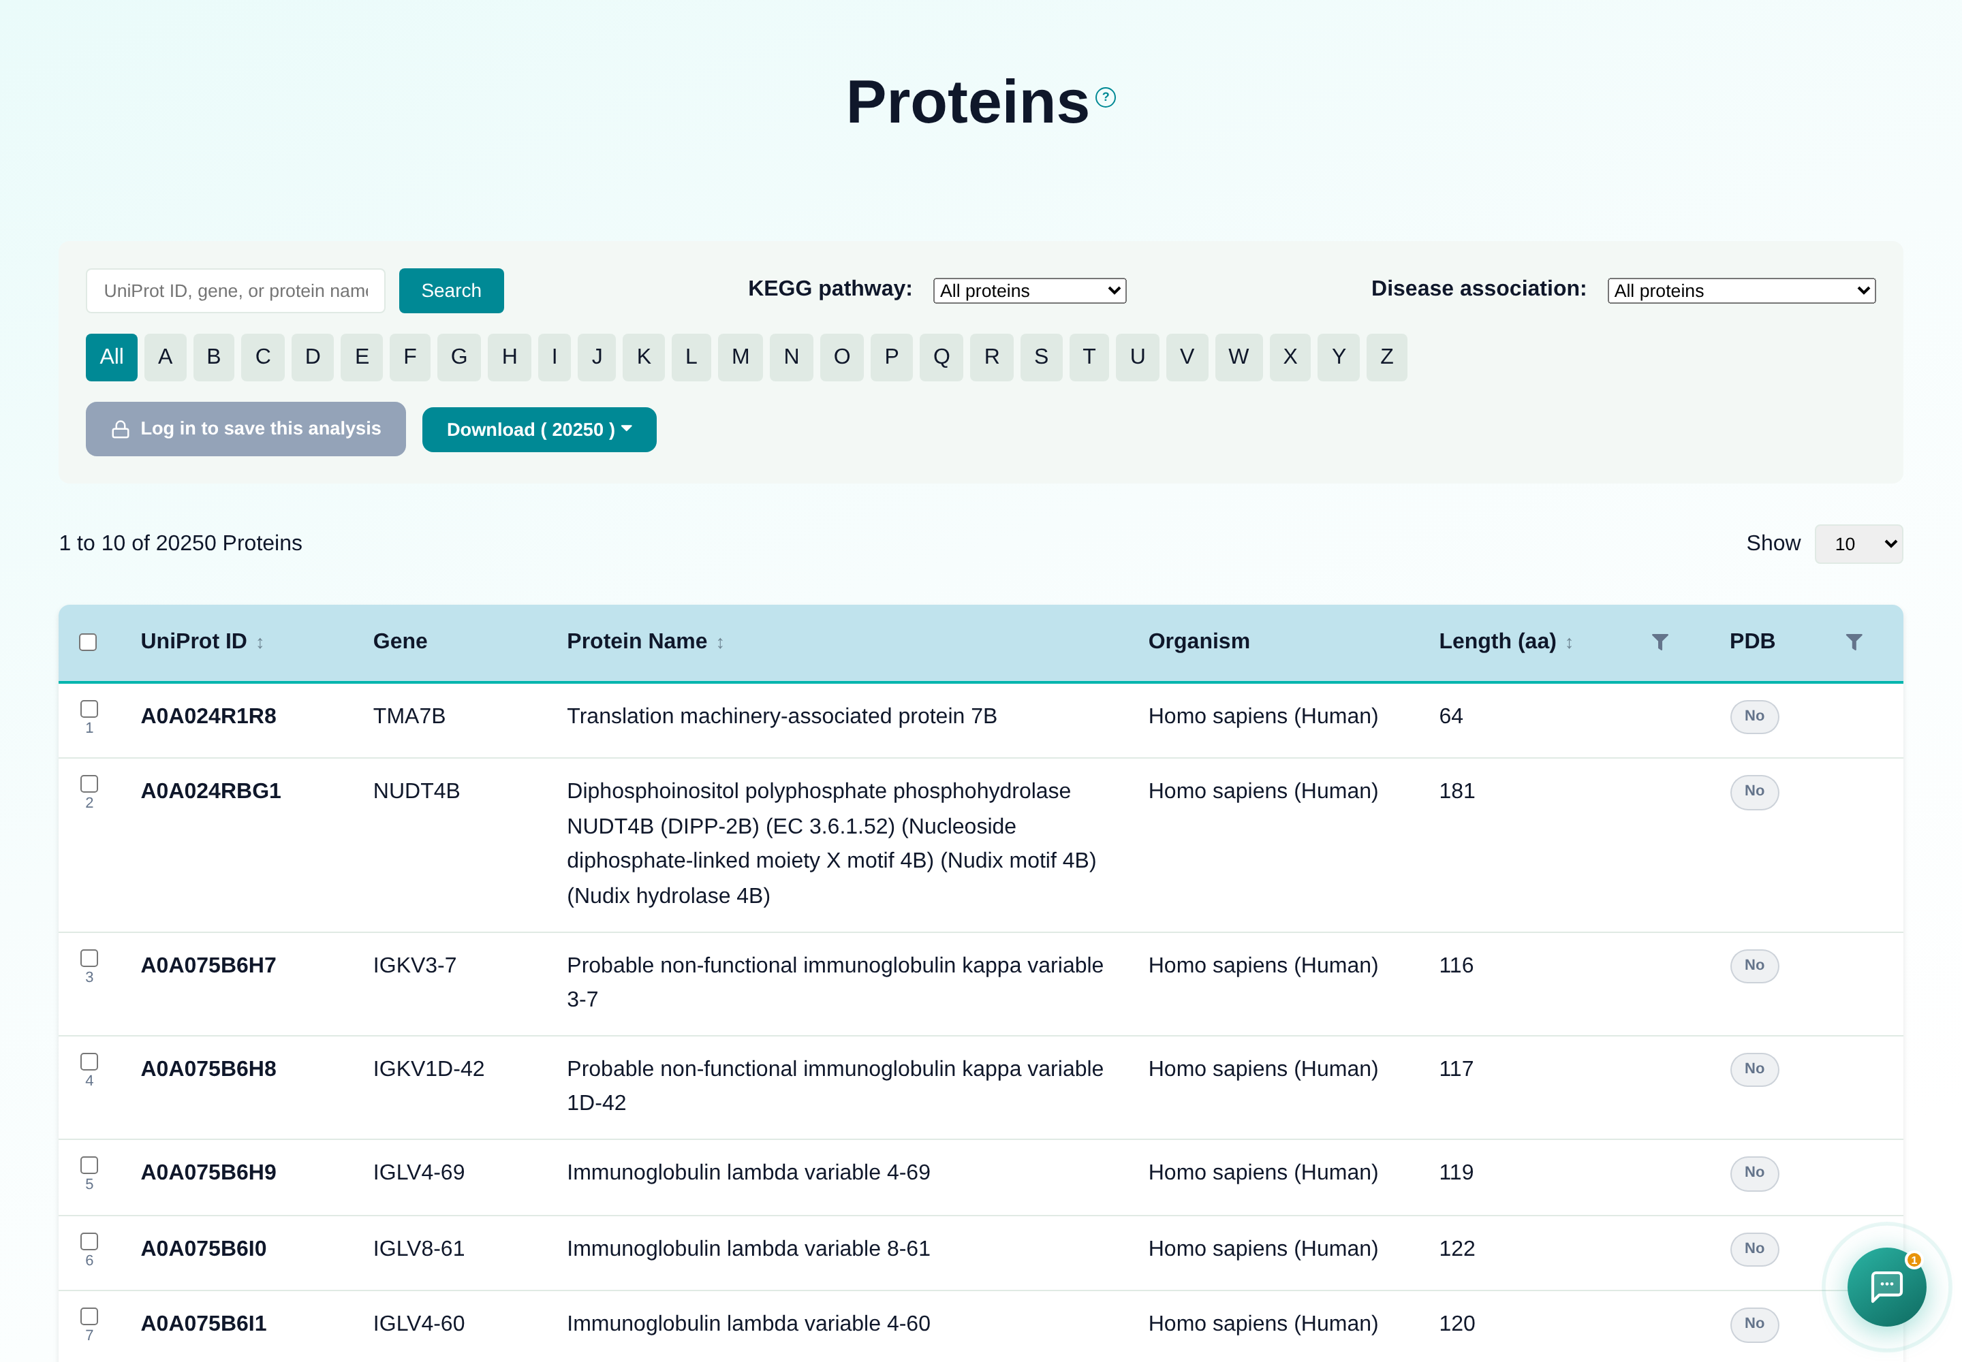Filter proteins by letter E

[361, 357]
